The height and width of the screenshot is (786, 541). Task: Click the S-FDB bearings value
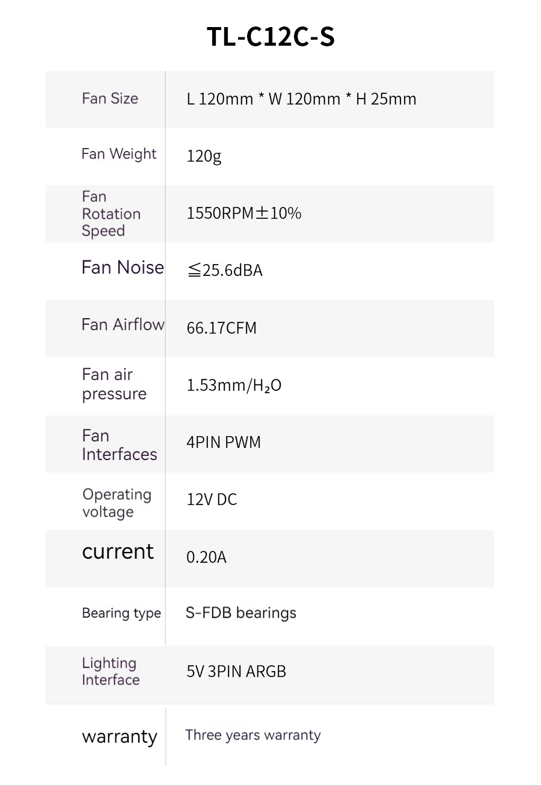(x=240, y=613)
